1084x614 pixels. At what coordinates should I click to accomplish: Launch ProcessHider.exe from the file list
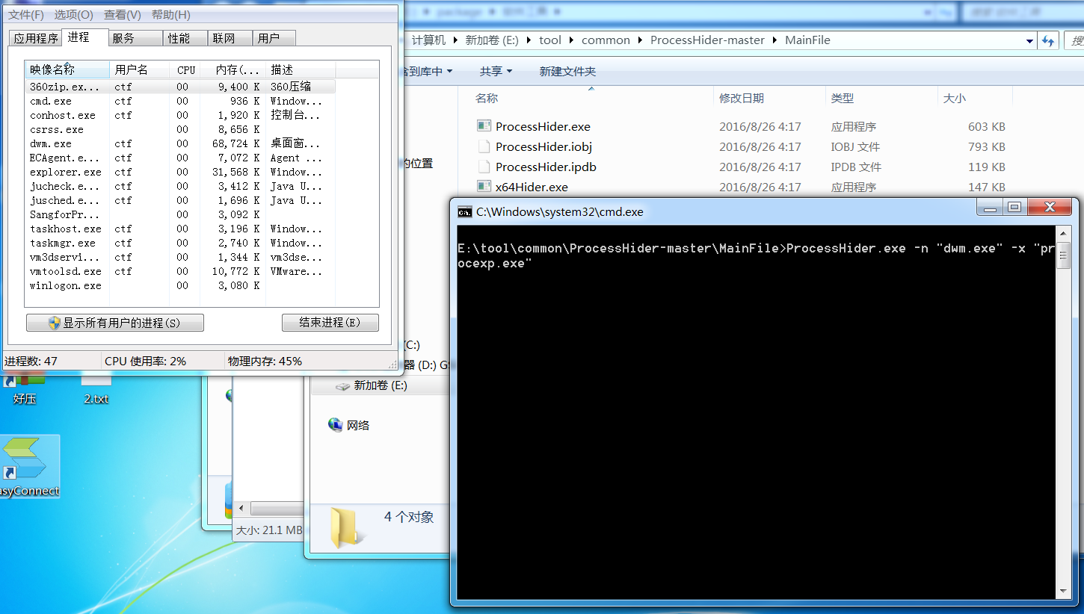[543, 126]
